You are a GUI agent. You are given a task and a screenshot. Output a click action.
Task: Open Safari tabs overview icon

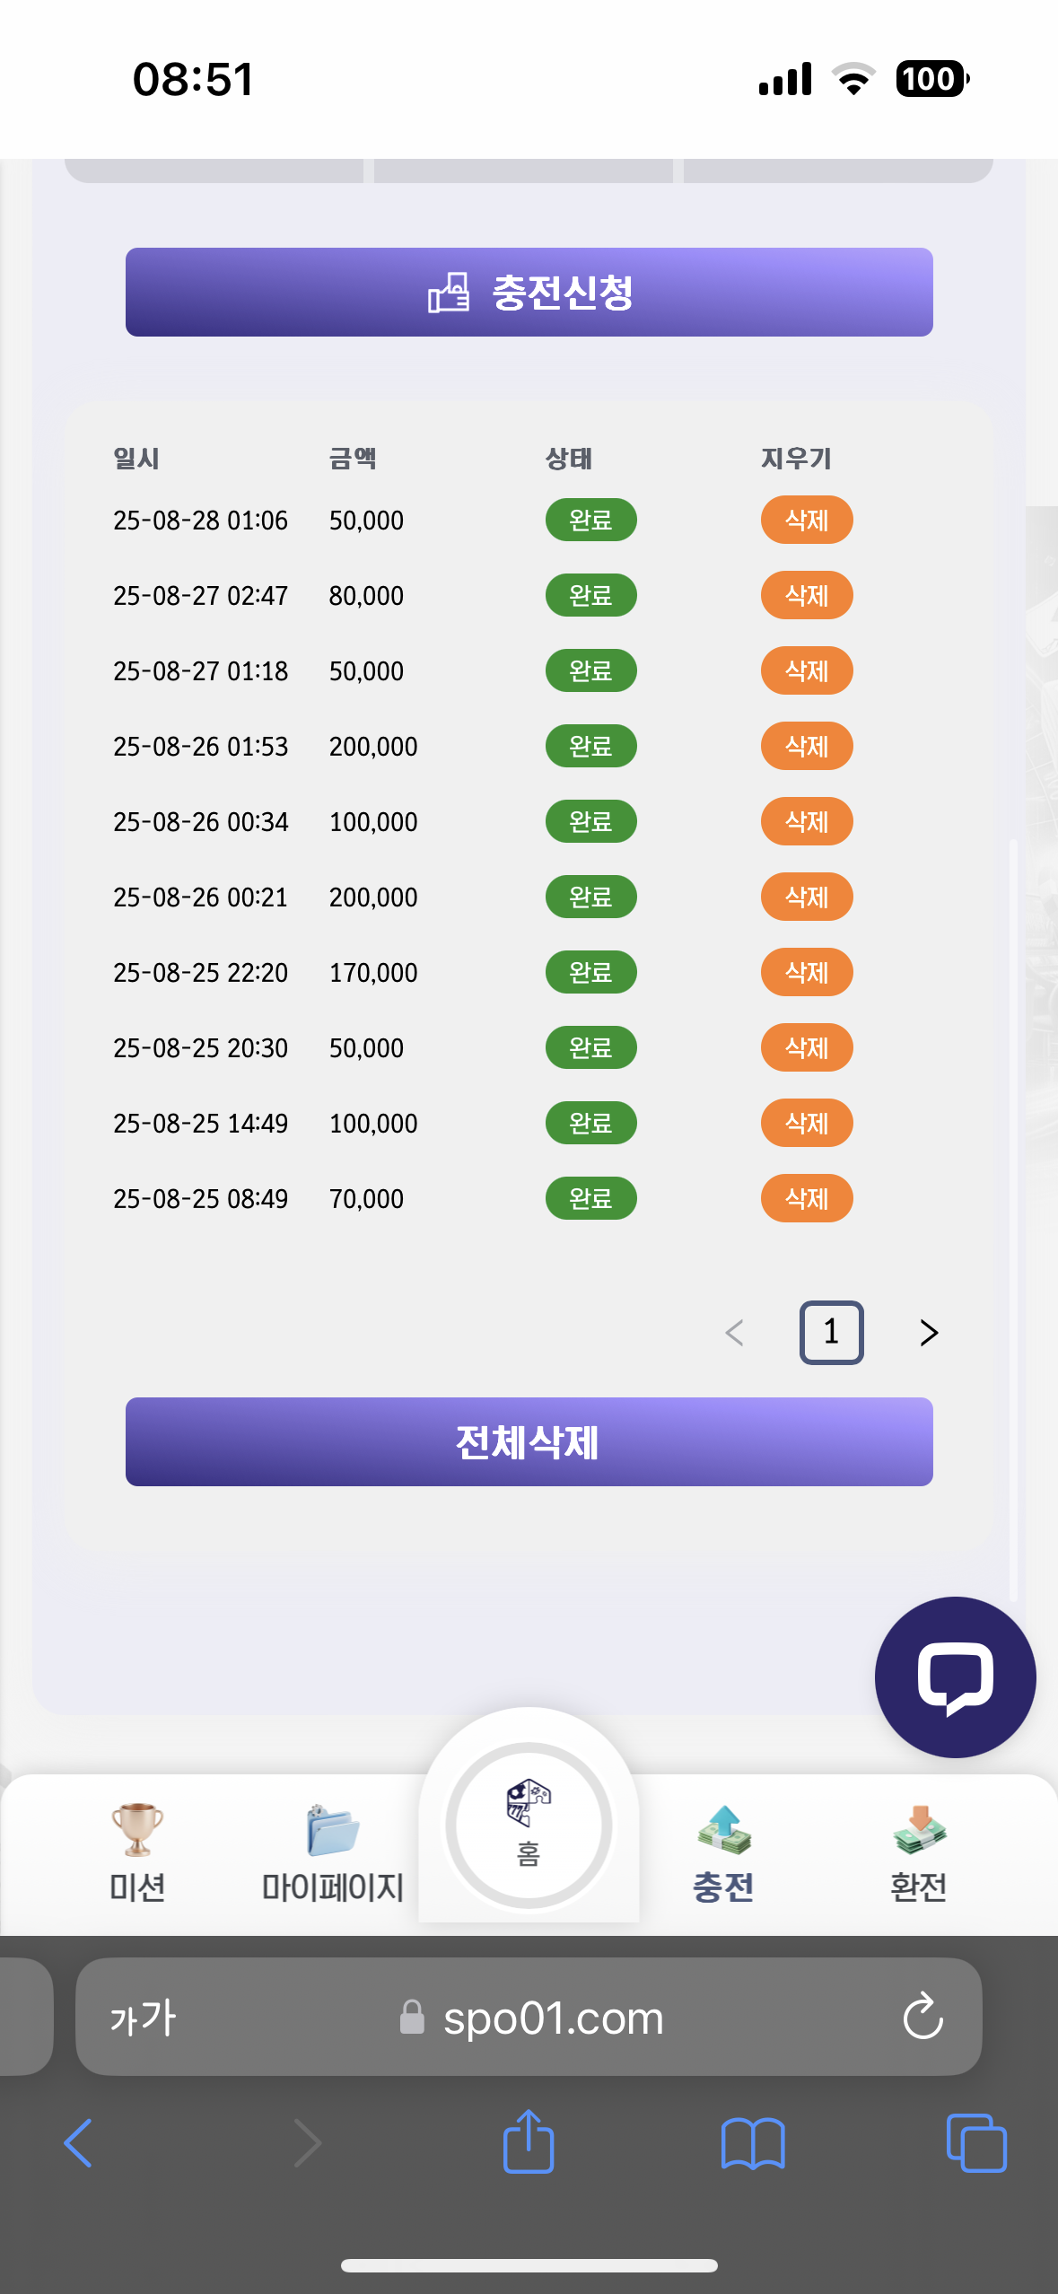pos(976,2143)
